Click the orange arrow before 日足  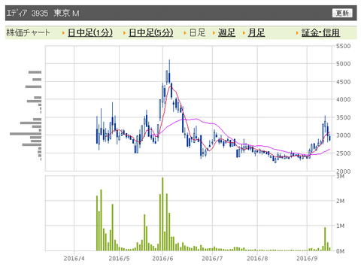coord(185,33)
